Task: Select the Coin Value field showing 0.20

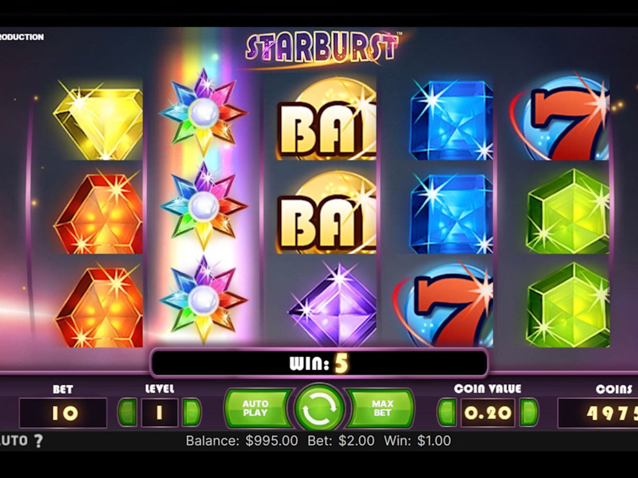Action: (x=488, y=412)
